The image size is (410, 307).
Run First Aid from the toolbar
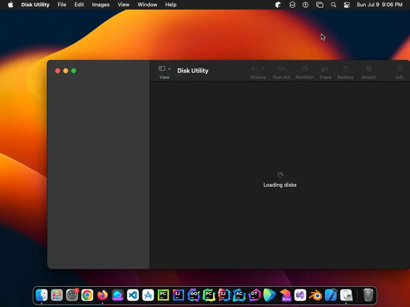coord(281,68)
